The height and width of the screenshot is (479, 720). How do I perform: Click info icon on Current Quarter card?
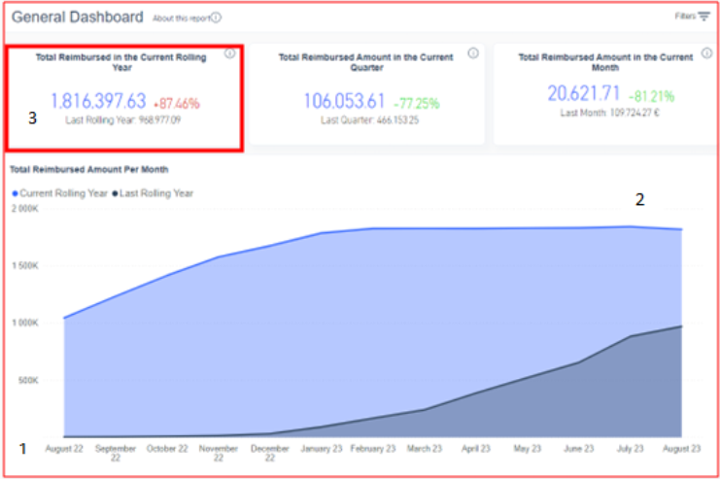tap(472, 53)
